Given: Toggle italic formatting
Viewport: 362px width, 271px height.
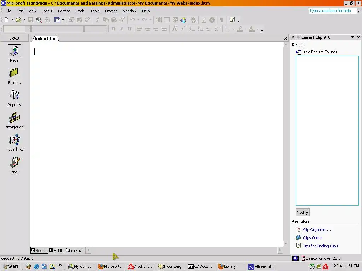Looking at the screenshot, I should point(121,29).
